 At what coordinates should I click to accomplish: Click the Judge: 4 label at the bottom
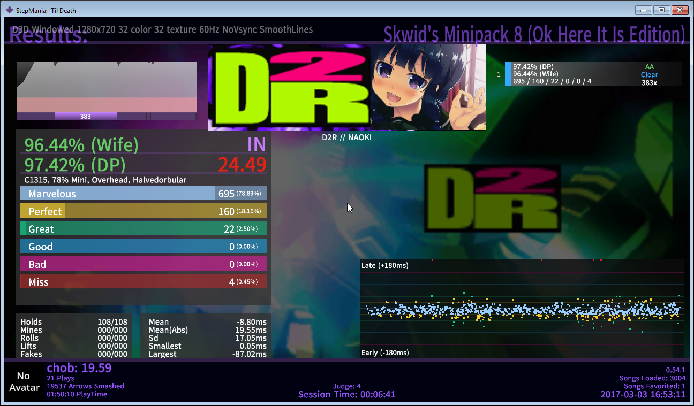347,386
